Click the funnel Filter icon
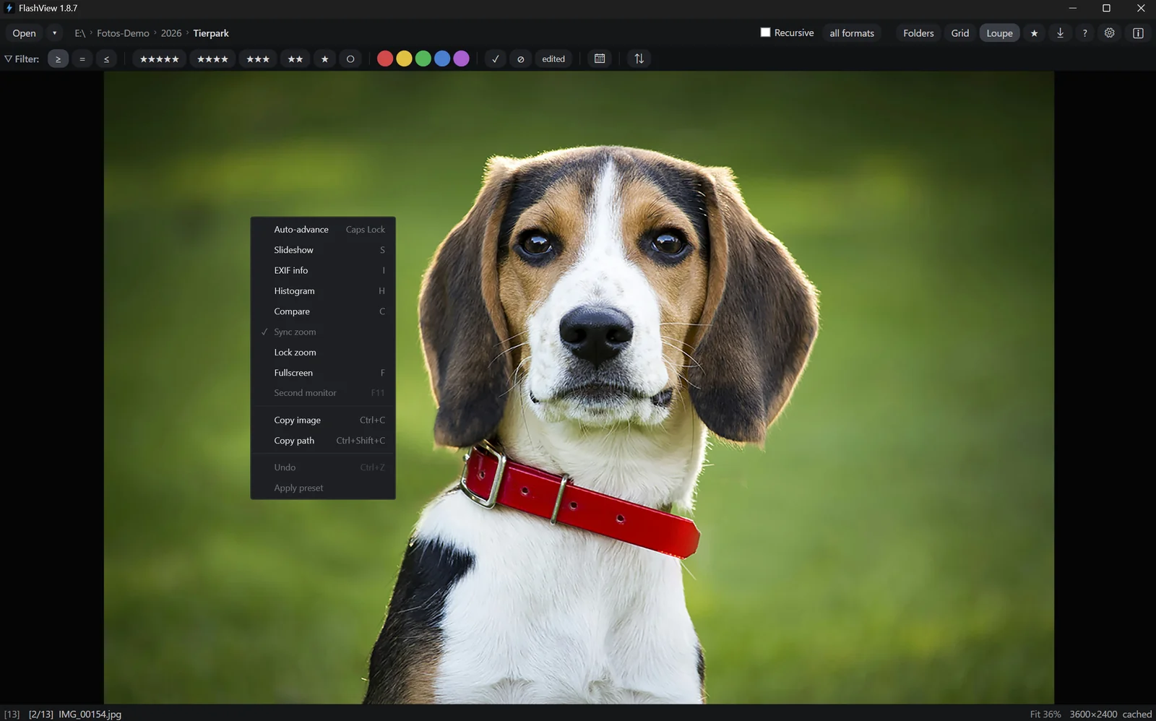 (x=9, y=59)
